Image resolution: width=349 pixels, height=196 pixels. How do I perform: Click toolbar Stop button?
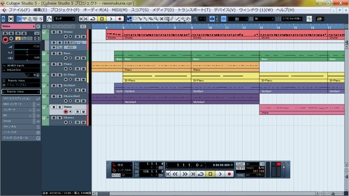coord(102,19)
